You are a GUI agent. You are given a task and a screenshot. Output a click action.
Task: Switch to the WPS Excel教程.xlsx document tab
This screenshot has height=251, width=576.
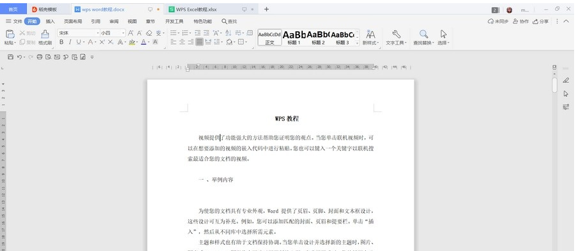[x=196, y=10]
